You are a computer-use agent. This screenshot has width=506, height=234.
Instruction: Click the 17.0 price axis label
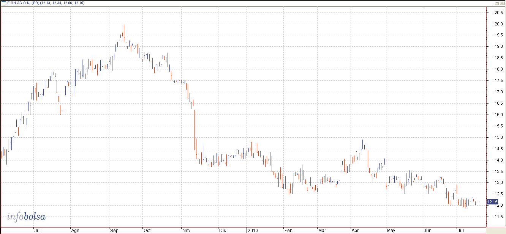[x=498, y=92]
